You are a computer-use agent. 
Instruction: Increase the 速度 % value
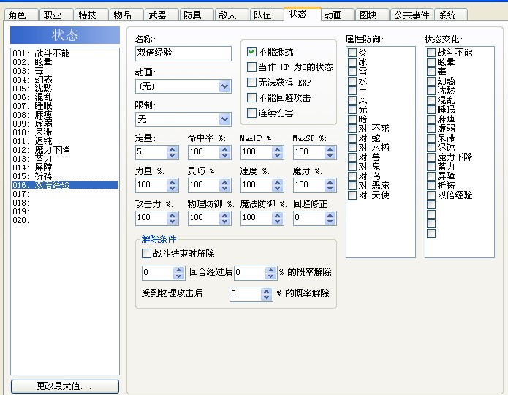click(x=277, y=182)
